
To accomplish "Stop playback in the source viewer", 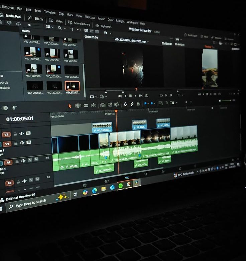I will coord(130,96).
